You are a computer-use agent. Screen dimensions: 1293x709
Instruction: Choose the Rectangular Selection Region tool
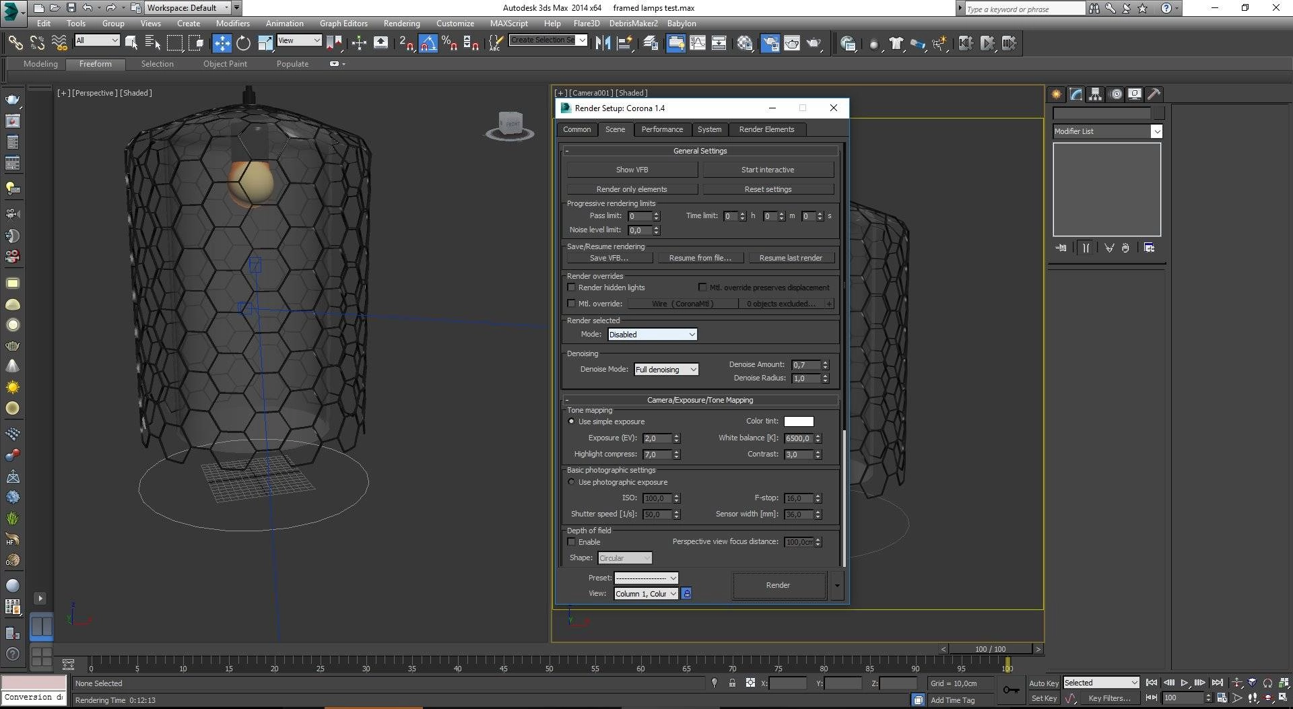coord(174,43)
